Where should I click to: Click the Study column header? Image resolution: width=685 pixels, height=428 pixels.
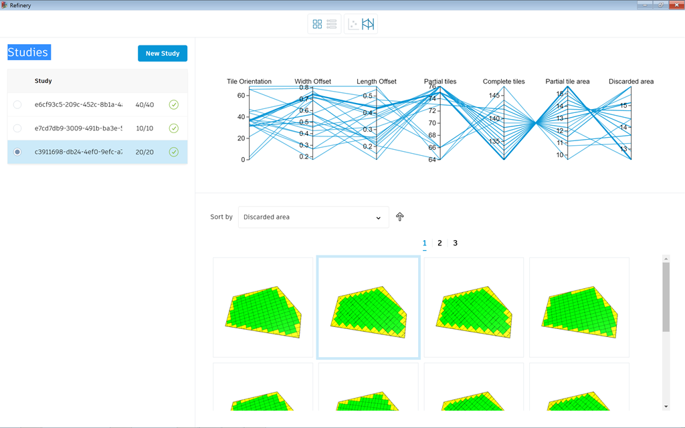coord(43,81)
